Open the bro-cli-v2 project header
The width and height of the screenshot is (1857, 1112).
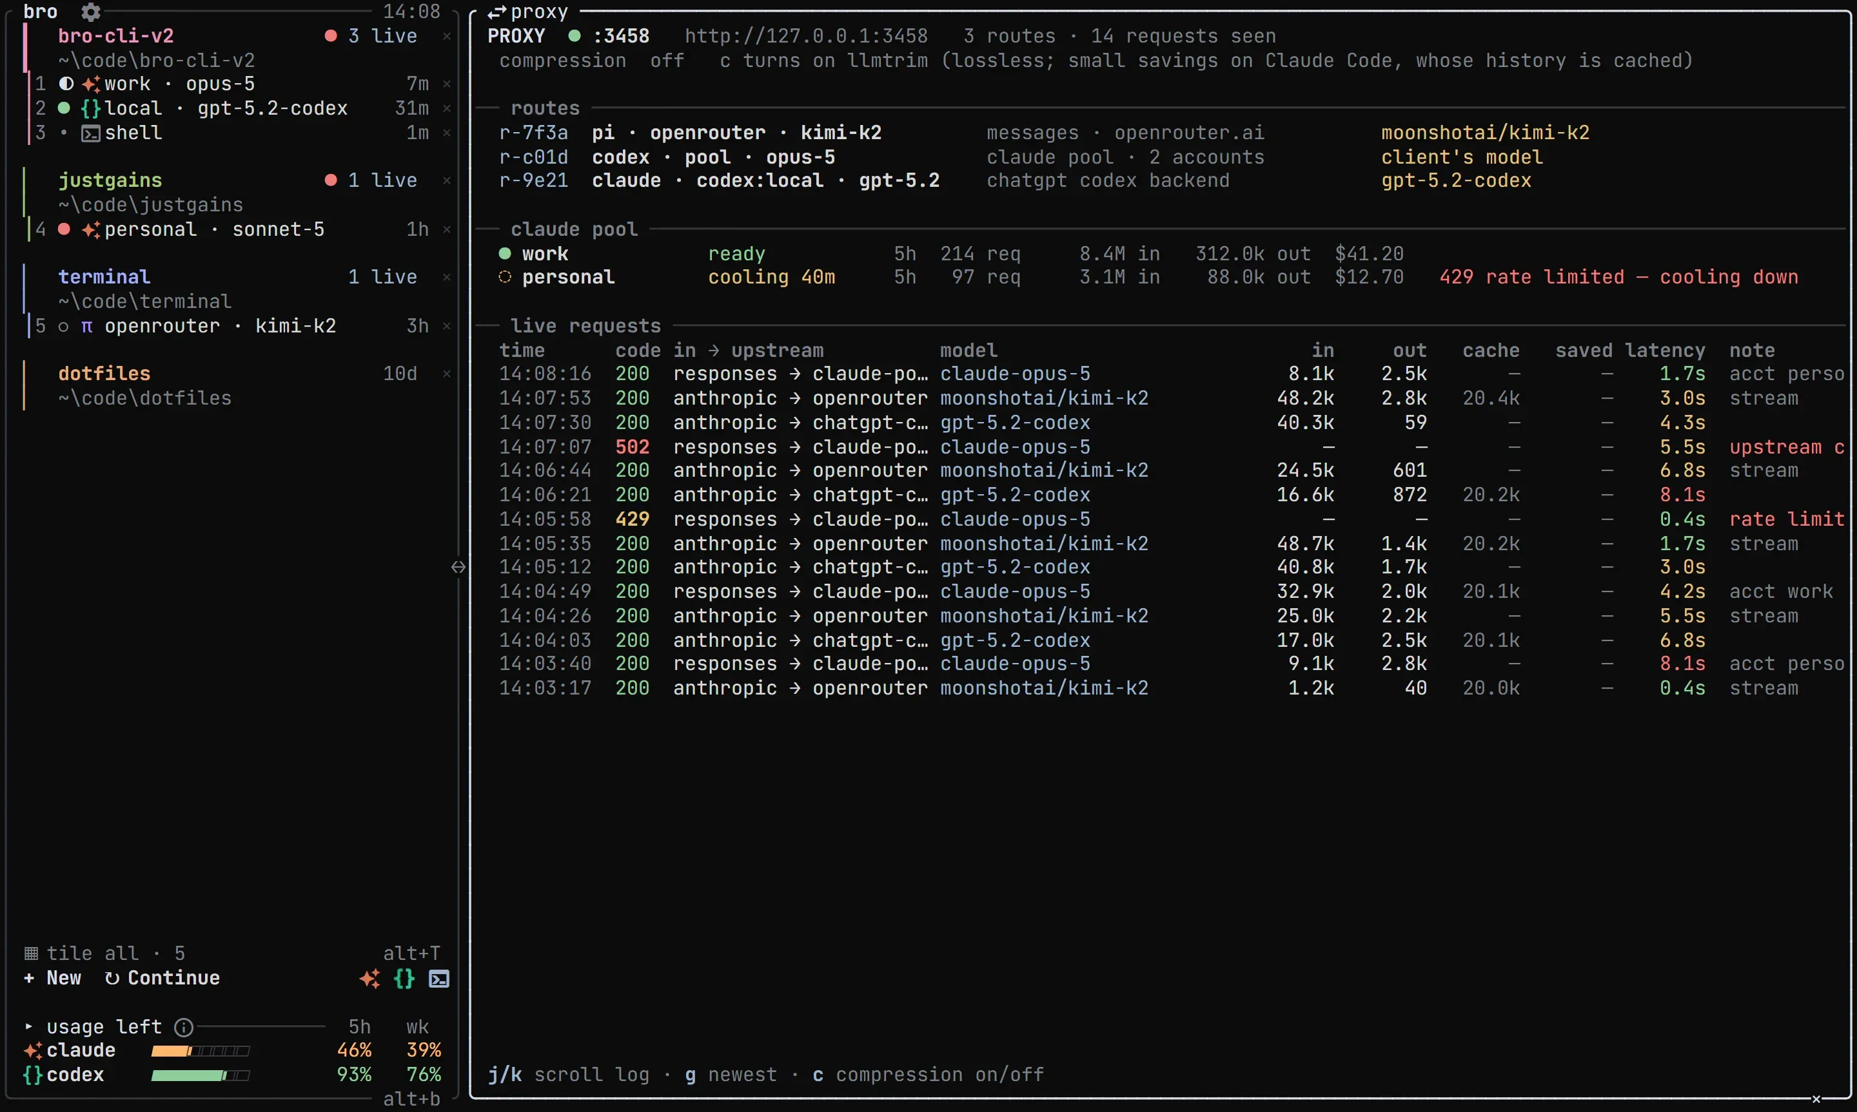(x=116, y=36)
